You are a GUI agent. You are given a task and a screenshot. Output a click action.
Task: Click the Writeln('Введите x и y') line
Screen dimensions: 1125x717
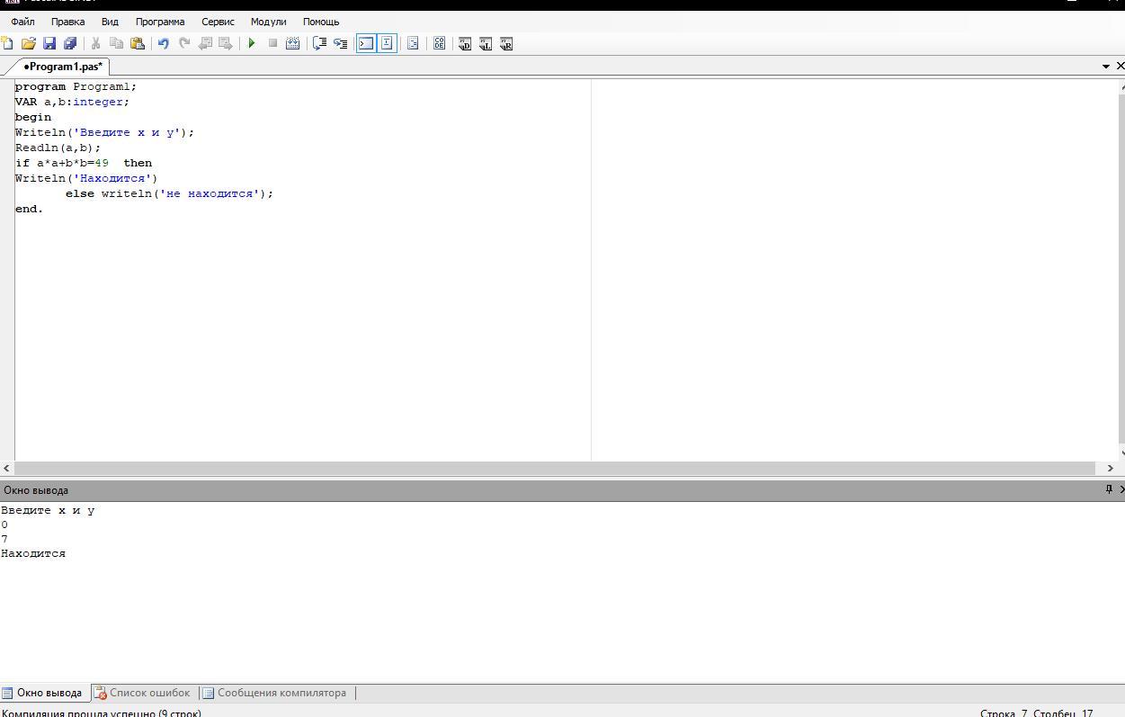click(x=105, y=132)
